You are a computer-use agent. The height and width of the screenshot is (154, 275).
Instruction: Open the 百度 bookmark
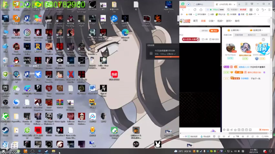tap(241, 14)
